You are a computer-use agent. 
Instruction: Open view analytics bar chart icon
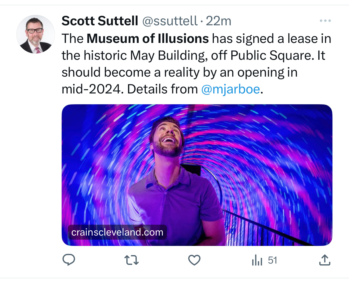pyautogui.click(x=257, y=260)
